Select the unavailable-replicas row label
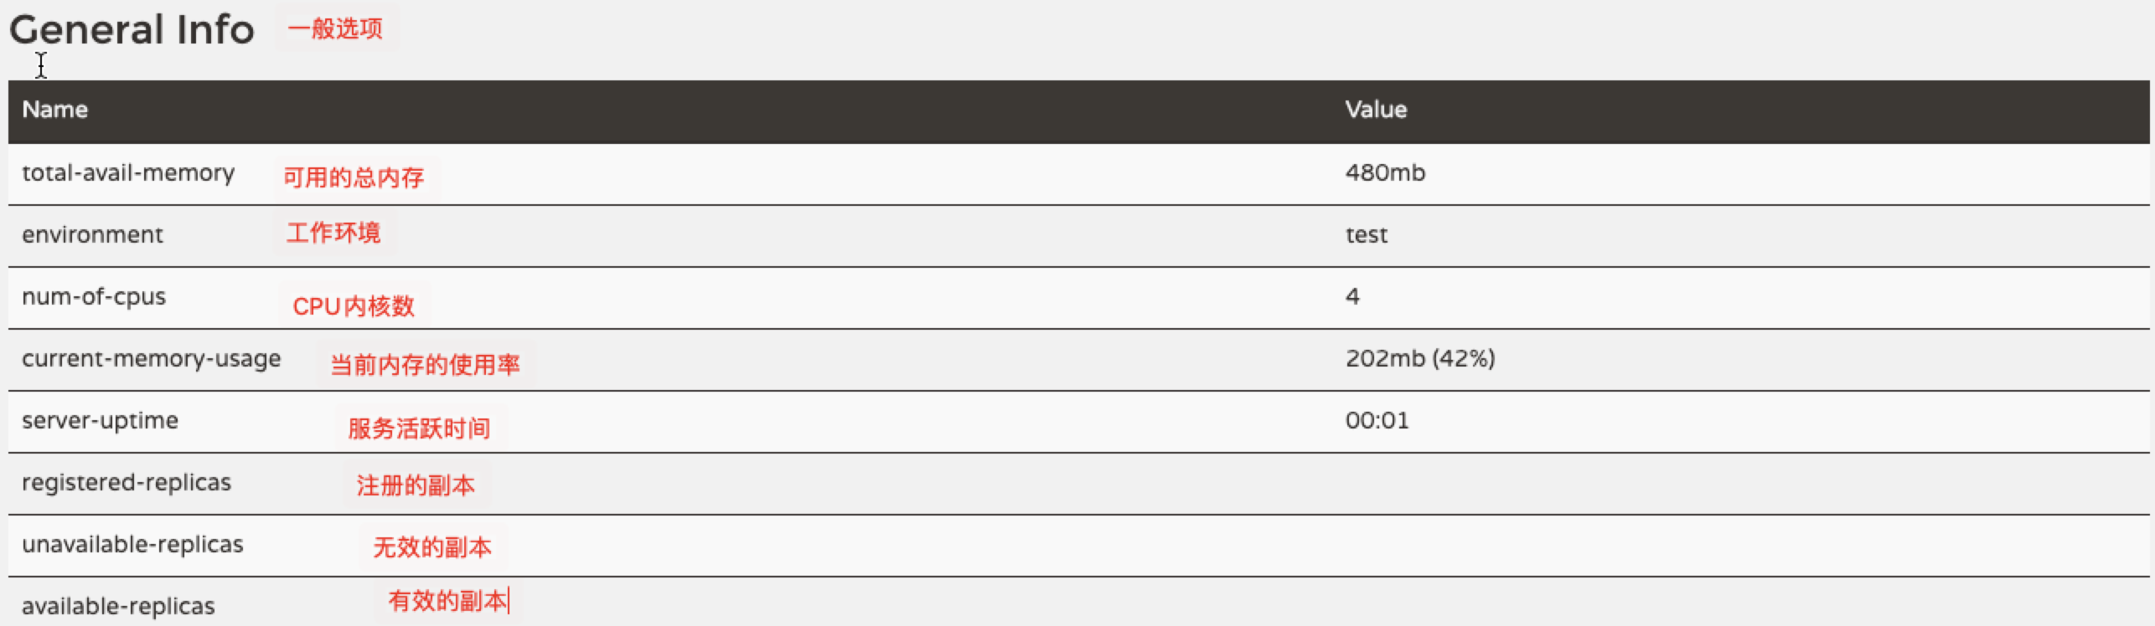The image size is (2155, 626). [132, 545]
